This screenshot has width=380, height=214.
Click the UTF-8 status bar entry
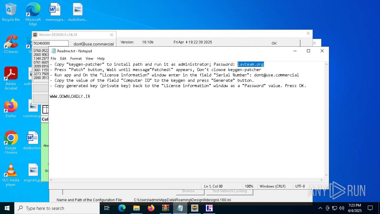coord(300,186)
